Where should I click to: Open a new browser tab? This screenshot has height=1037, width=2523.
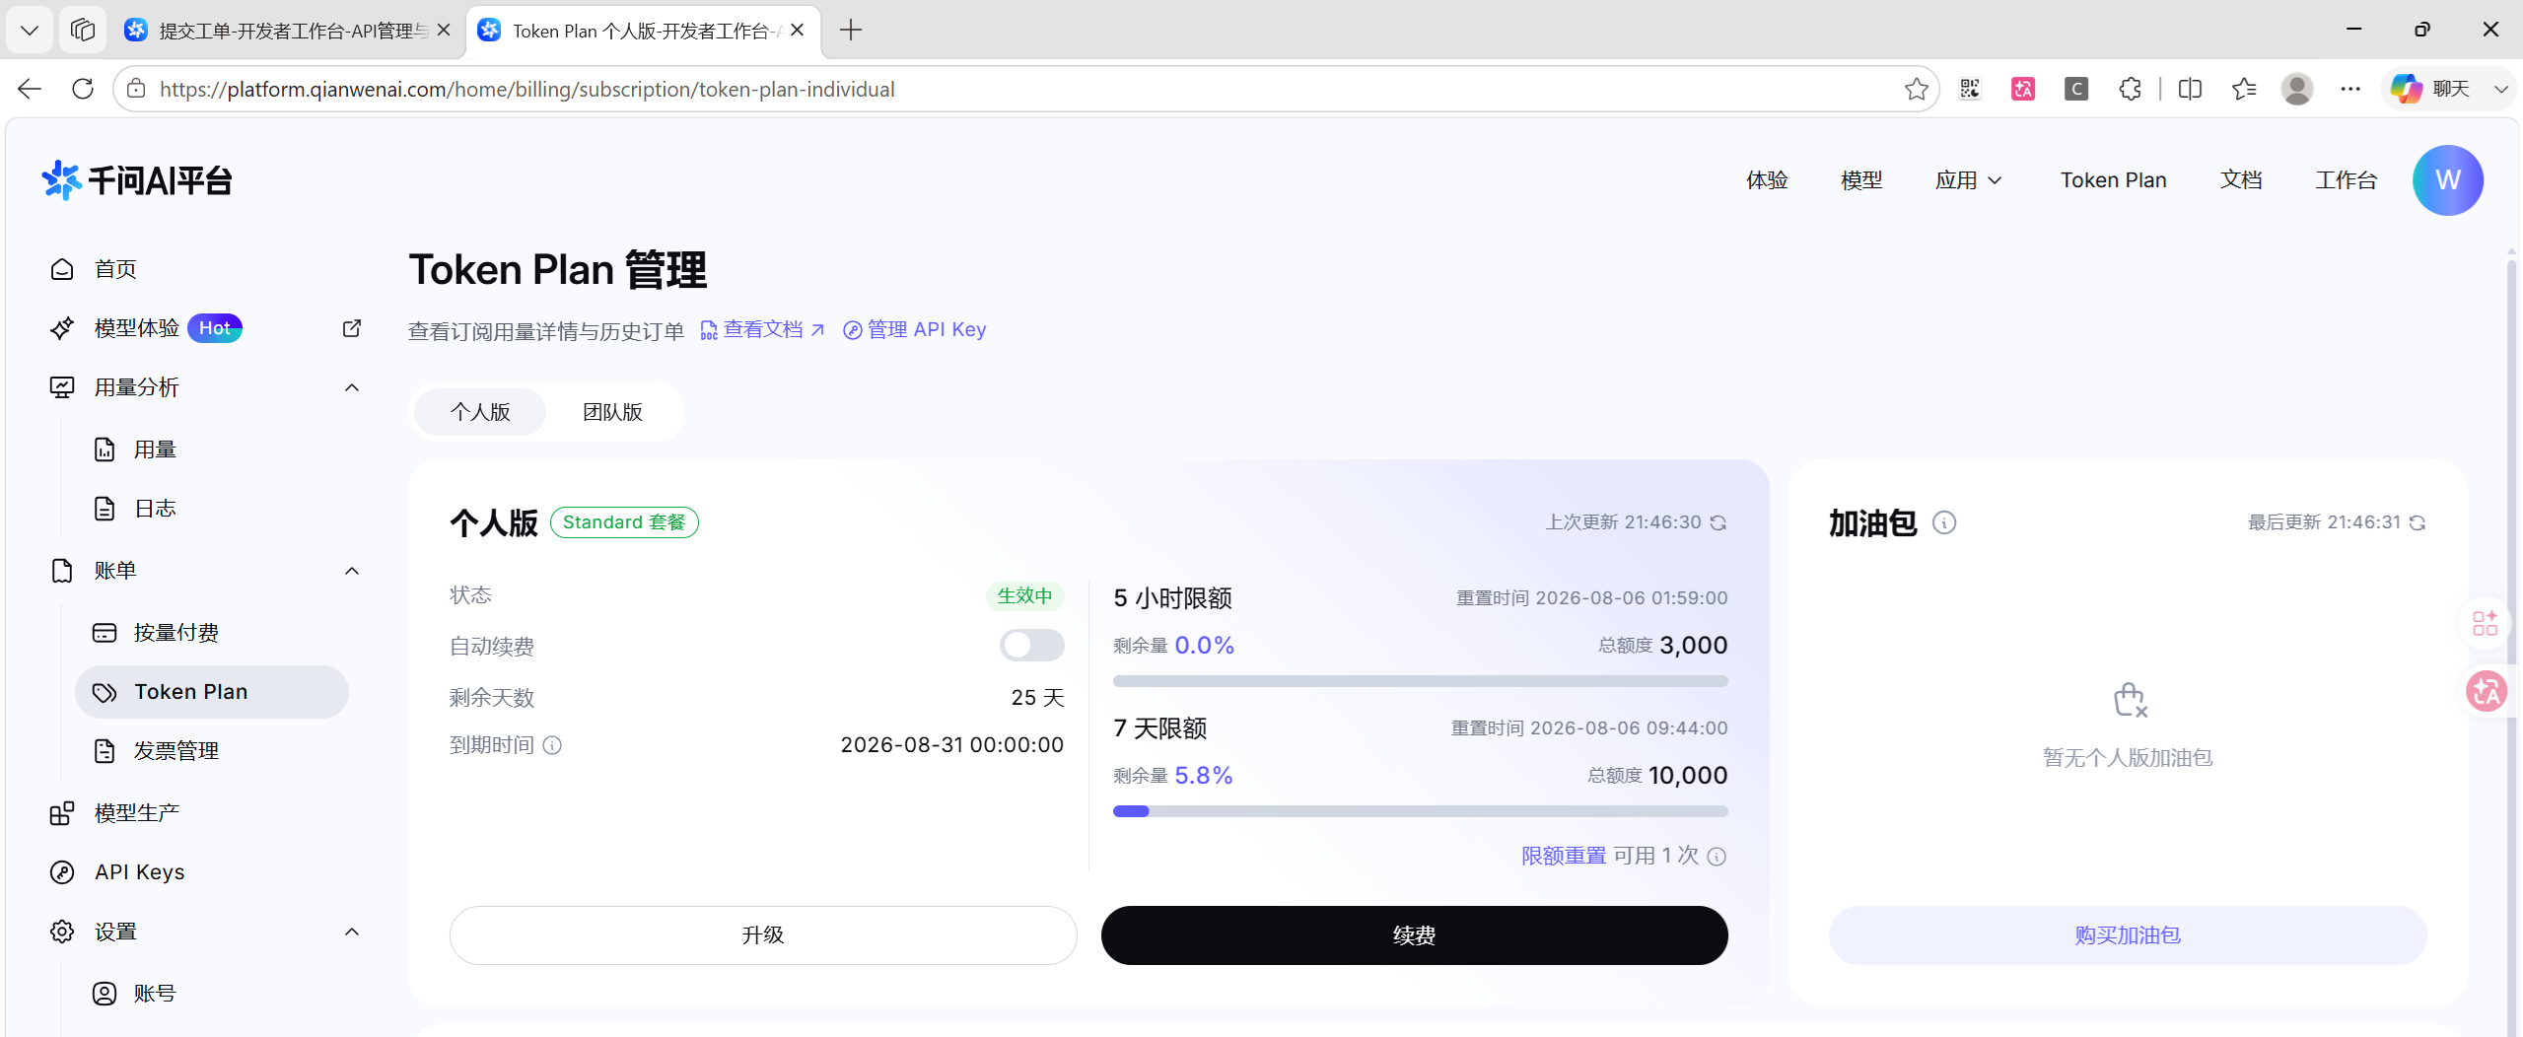(851, 31)
